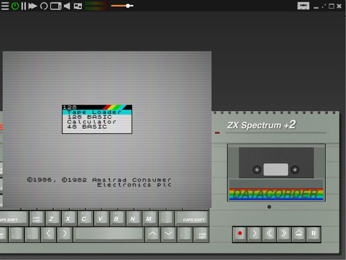This screenshot has height=260, width=346.
Task: Click the 128 menu title bar
Action: point(97,107)
